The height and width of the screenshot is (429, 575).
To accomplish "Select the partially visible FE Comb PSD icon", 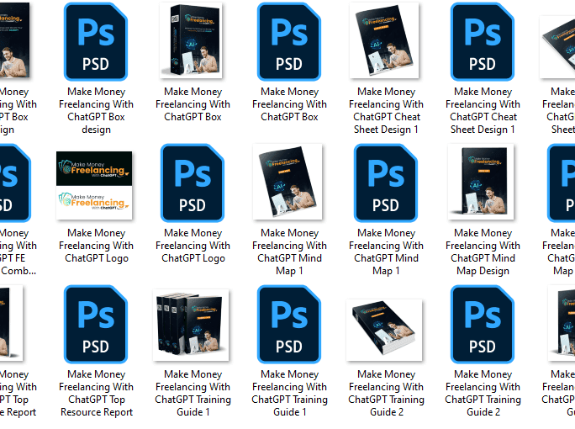I will (x=14, y=183).
